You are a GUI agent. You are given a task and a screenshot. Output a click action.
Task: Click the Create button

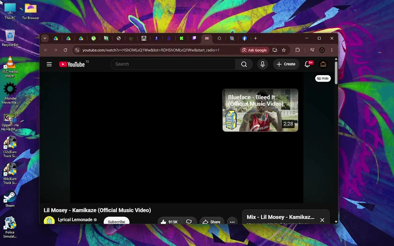pos(286,64)
